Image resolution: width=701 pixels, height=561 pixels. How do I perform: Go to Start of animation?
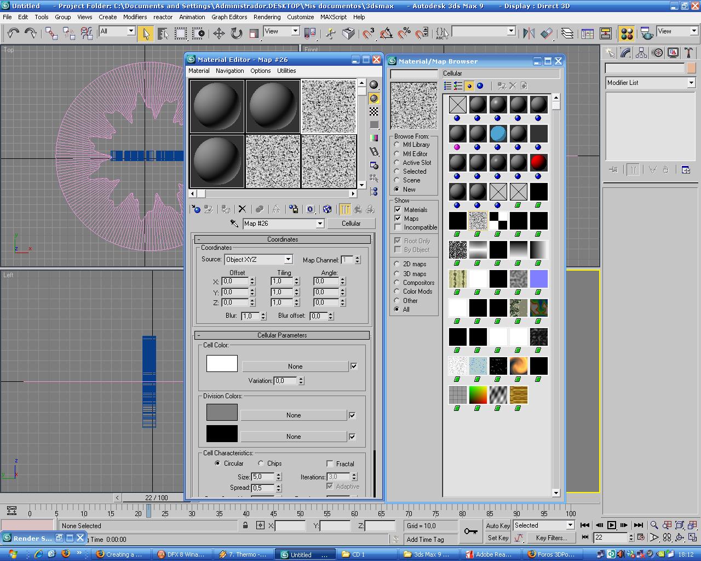(x=585, y=525)
